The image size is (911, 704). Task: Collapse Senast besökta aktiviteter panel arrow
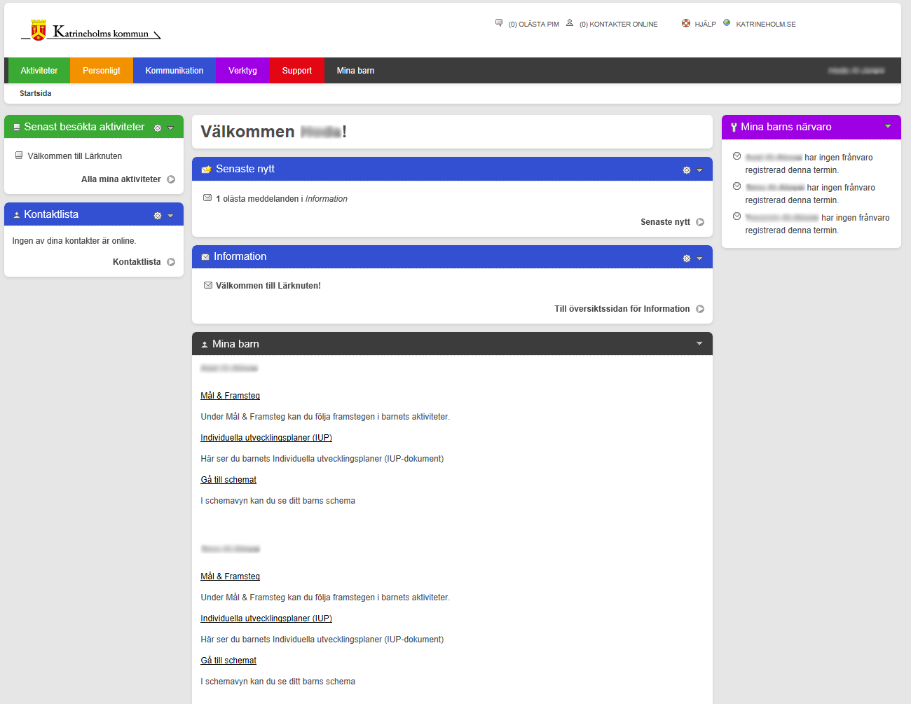tap(170, 128)
